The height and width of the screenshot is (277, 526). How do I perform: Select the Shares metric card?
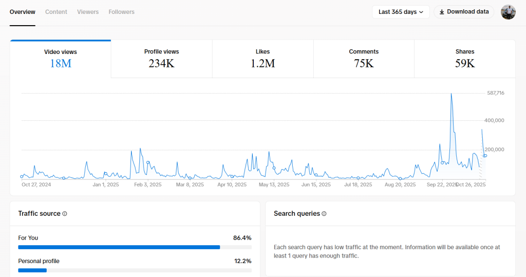(465, 59)
